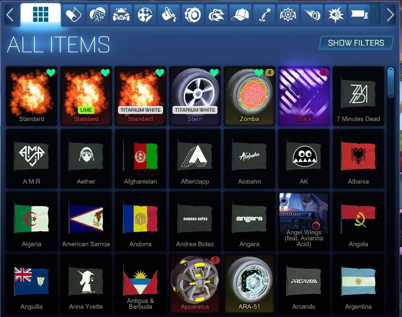Select the engine audio speaker icon

336,15
